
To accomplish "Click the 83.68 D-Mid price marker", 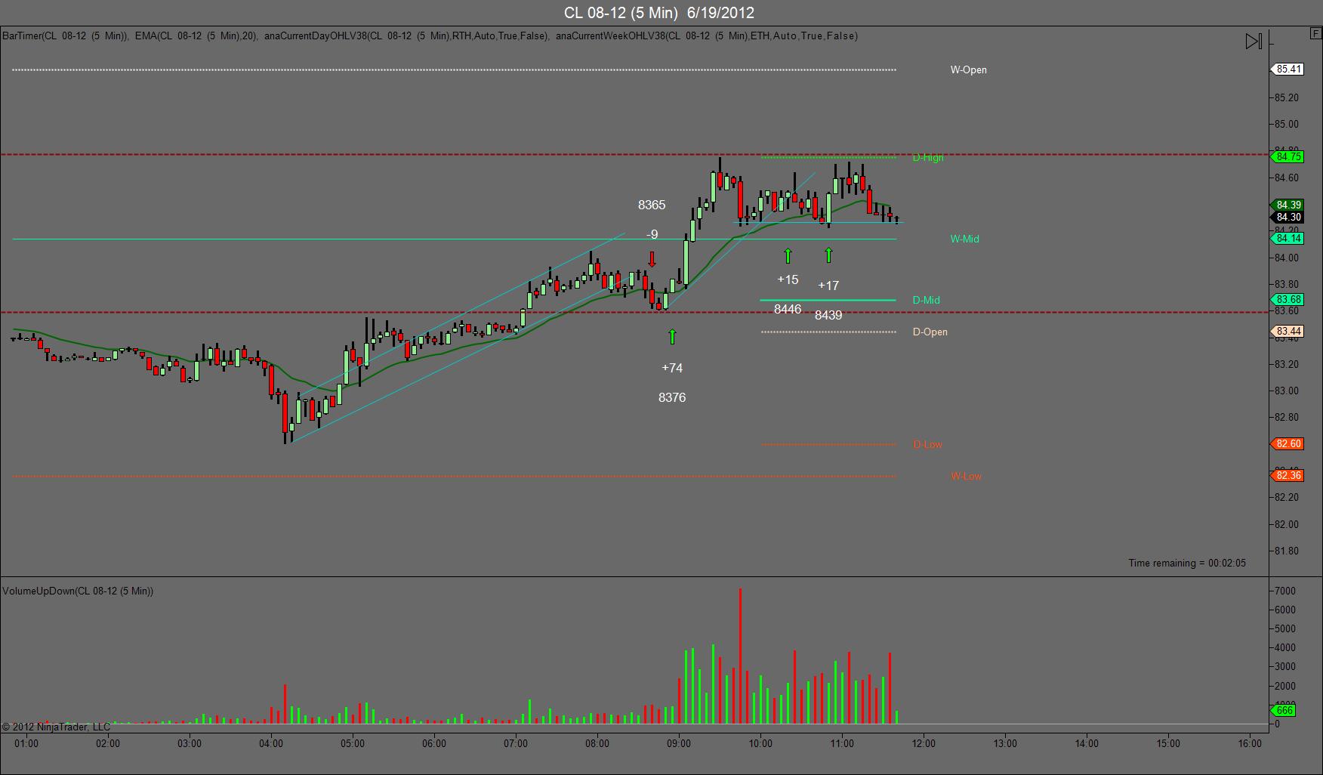I will pyautogui.click(x=1288, y=300).
